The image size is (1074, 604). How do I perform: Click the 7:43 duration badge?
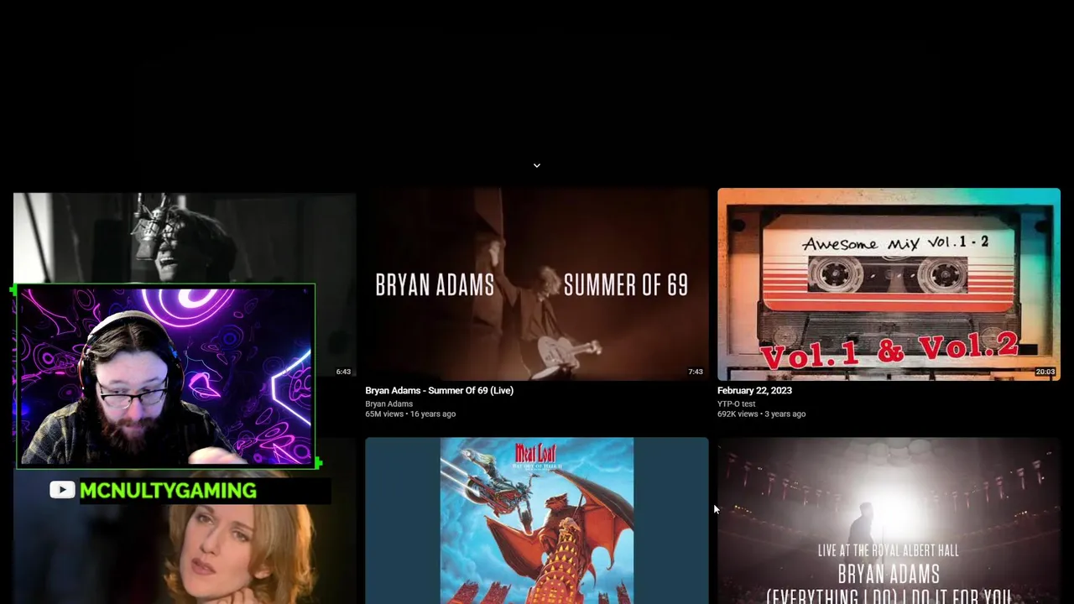pyautogui.click(x=696, y=372)
